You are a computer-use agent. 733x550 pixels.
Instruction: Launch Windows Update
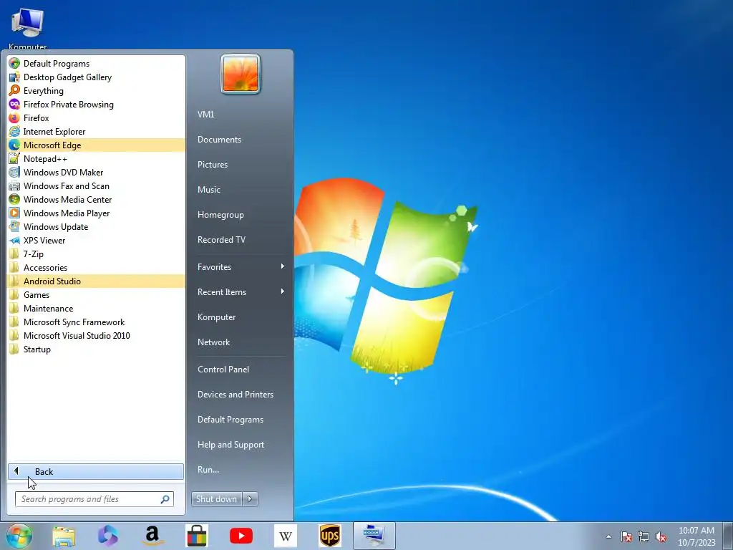97,226
